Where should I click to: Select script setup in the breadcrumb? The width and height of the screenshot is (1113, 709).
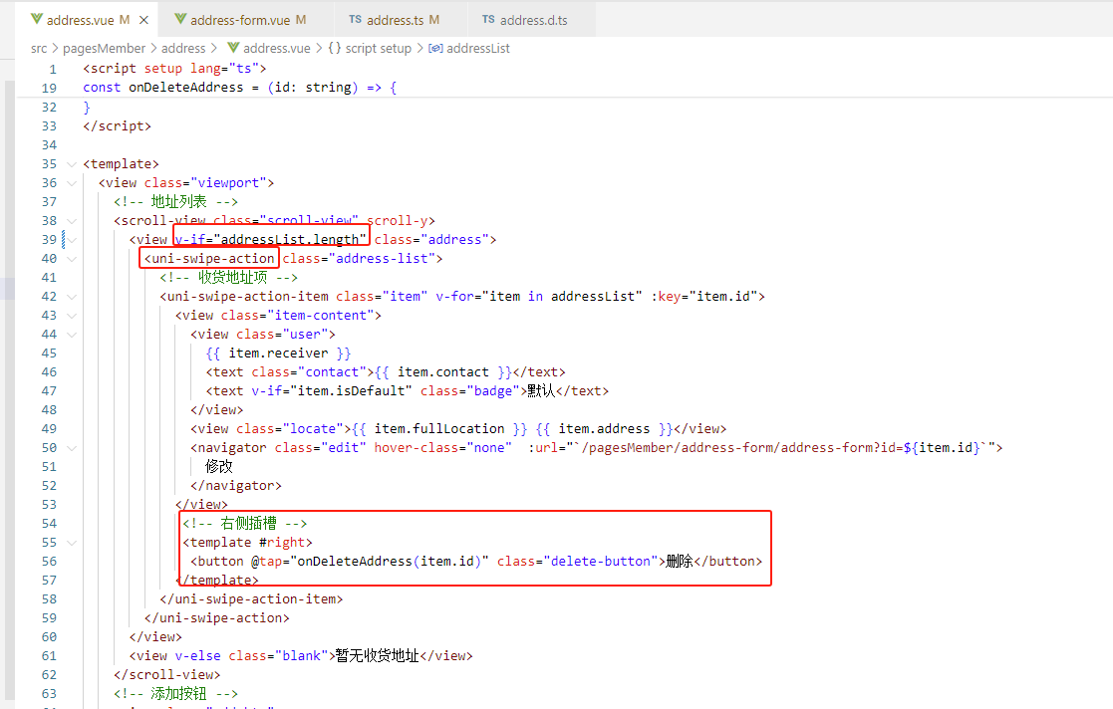click(379, 48)
